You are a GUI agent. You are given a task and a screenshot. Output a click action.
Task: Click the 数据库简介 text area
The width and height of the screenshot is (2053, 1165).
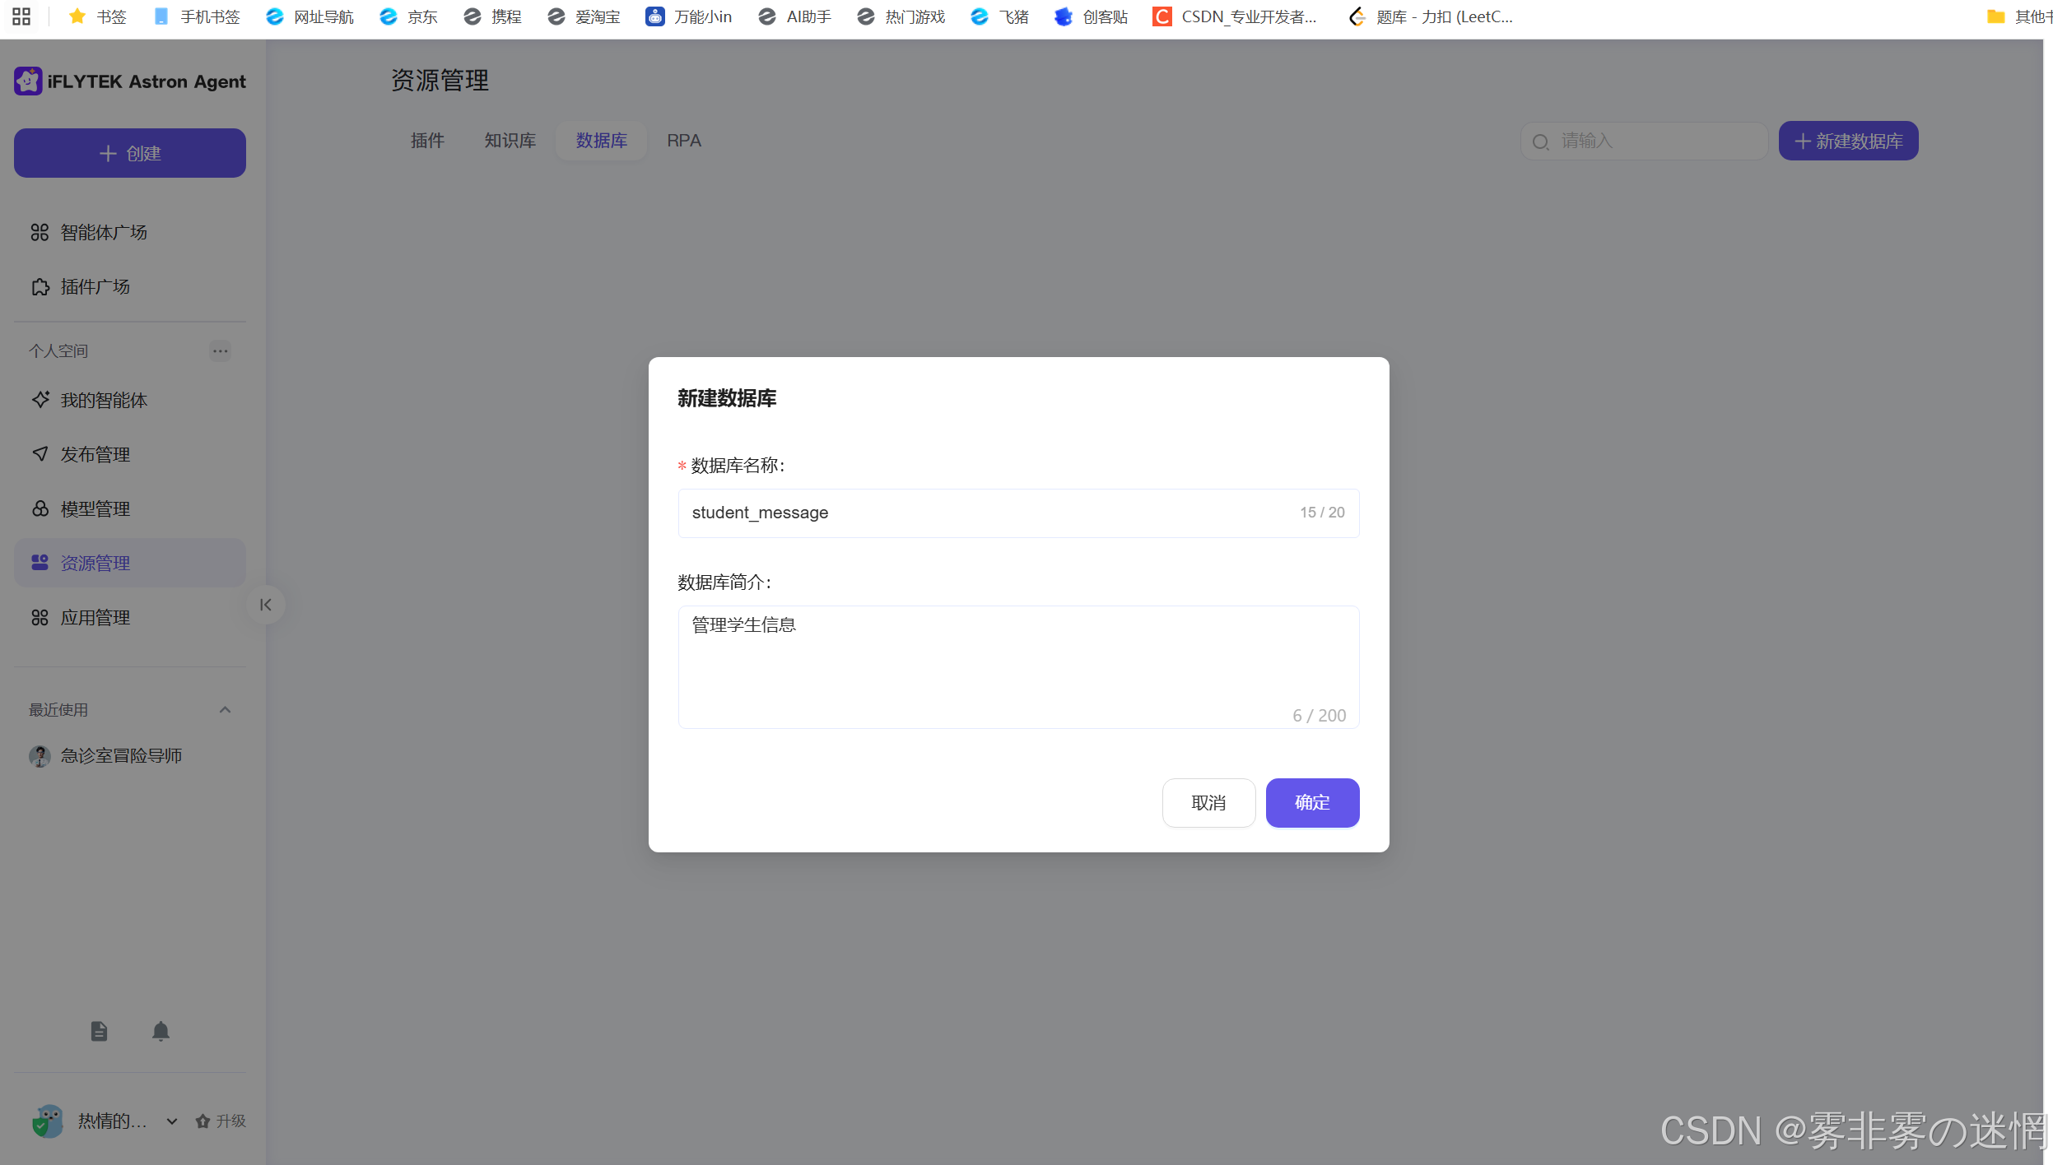[1017, 666]
